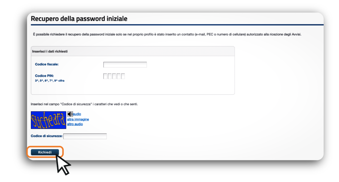Click the 'Codice di sicurezza:' label
This screenshot has width=339, height=182.
(x=47, y=136)
